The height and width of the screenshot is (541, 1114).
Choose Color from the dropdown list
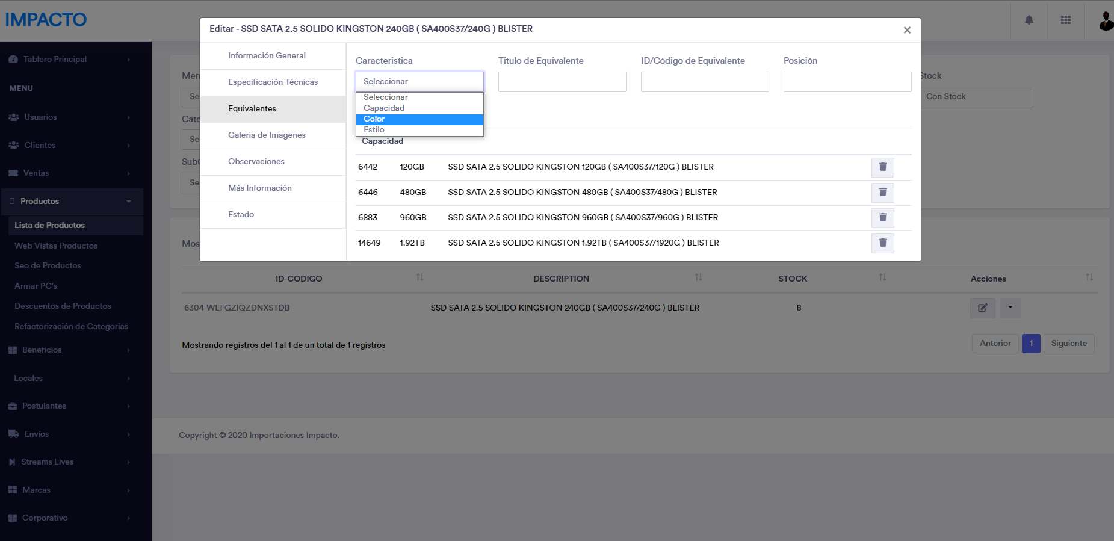(419, 119)
